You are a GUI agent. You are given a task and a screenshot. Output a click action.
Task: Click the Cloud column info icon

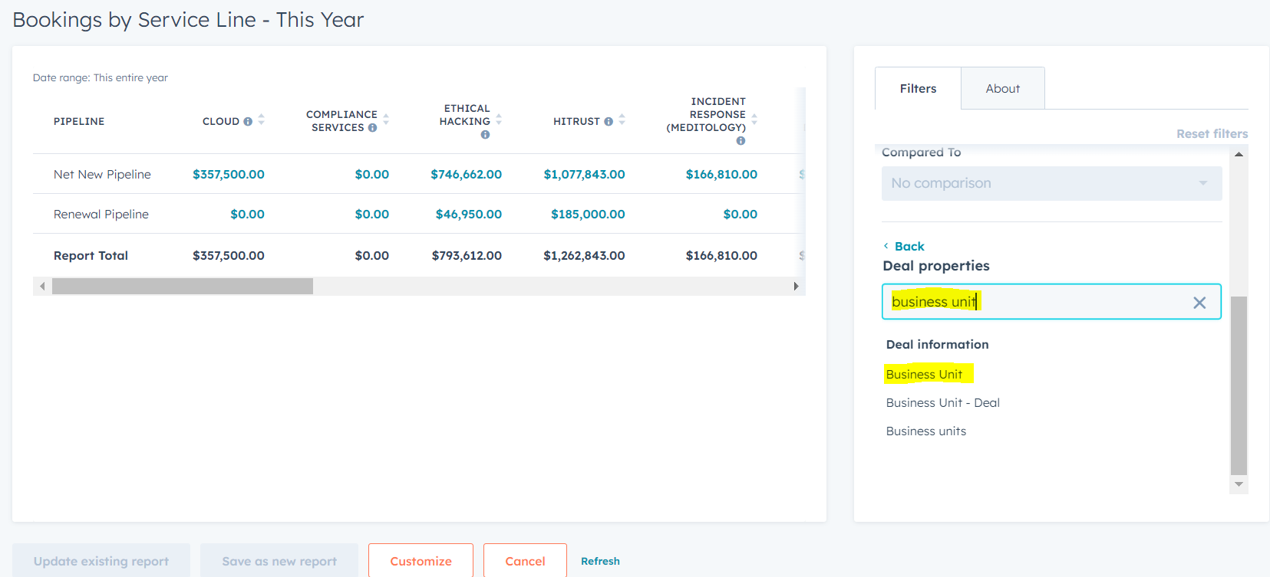click(x=248, y=122)
